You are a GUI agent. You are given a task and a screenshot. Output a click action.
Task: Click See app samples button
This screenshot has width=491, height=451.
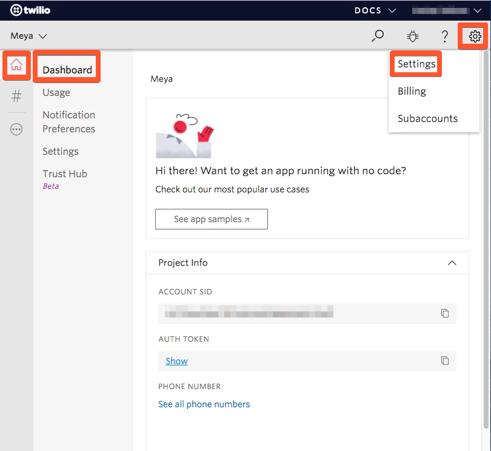coord(212,219)
